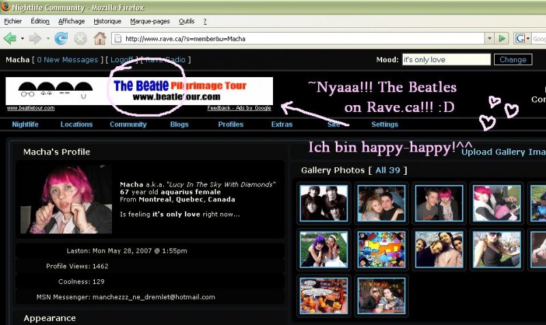This screenshot has width=546, height=325.
Task: Select the MSN address manchezzz_ne_dremlet@hotmail.com
Action: [x=154, y=297]
